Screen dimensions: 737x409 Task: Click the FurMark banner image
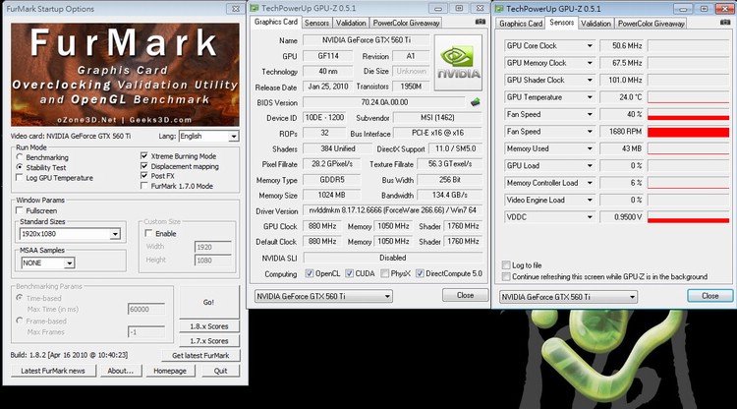coord(125,75)
